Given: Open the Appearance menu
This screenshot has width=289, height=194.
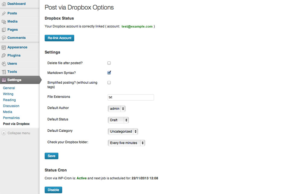Looking at the screenshot, I should pos(17,47).
